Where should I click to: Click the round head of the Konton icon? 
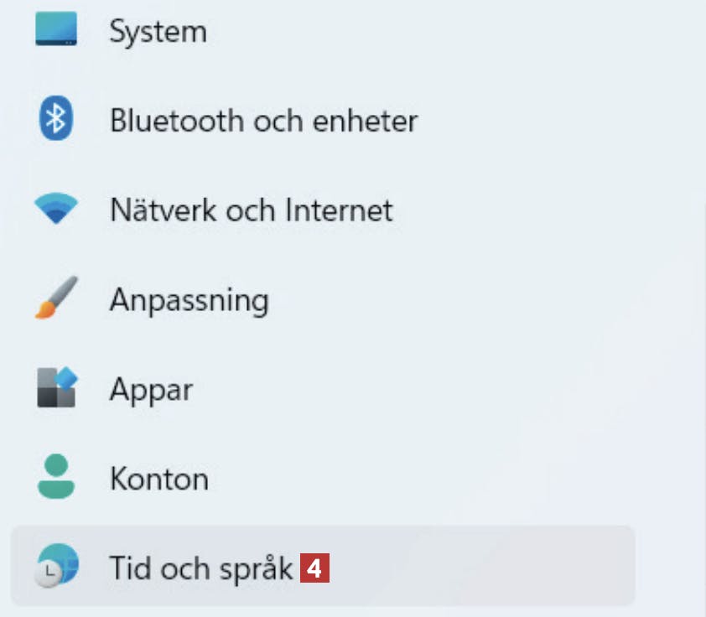click(x=56, y=465)
